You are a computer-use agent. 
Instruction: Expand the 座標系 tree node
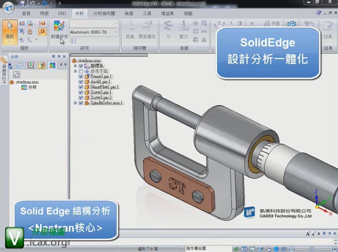tap(75, 66)
